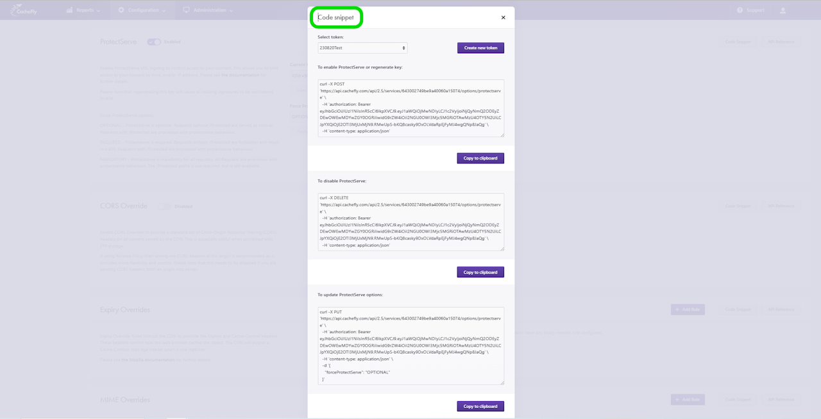The image size is (821, 419).
Task: Close the Code snippet dialog
Action: pos(503,18)
